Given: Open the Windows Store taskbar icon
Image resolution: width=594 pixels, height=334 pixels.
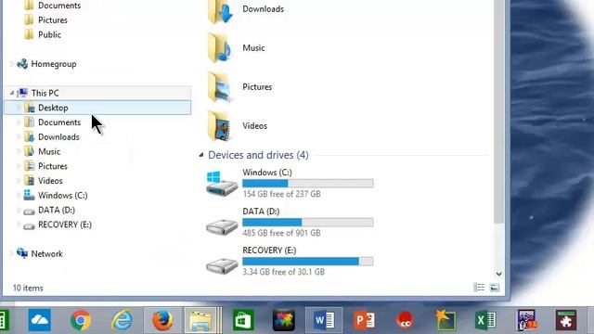Looking at the screenshot, I should [243, 320].
